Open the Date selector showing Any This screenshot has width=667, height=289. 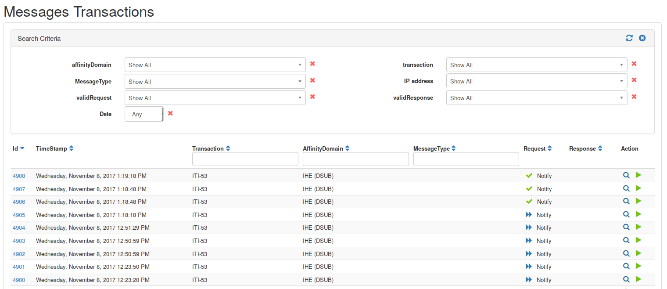click(x=143, y=114)
